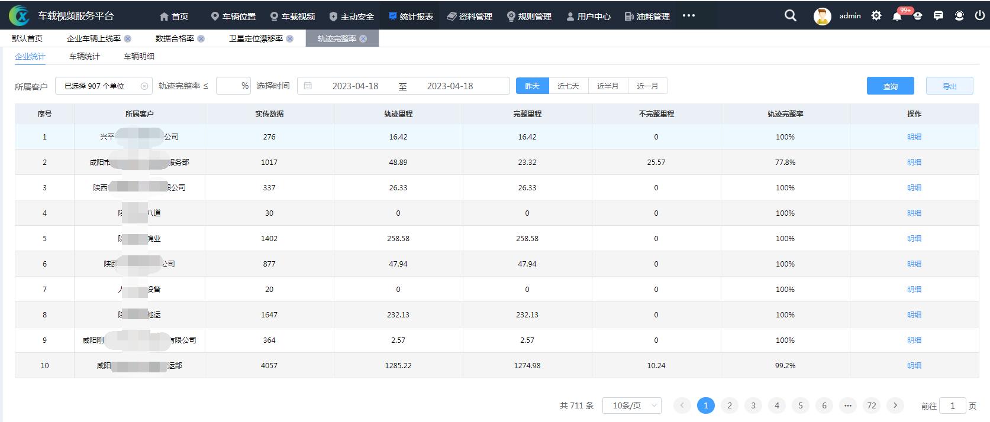Open settings gear icon
990x422 pixels.
point(876,16)
